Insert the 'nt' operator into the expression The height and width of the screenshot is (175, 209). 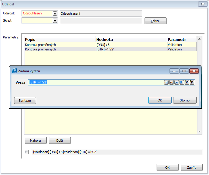tap(166, 82)
